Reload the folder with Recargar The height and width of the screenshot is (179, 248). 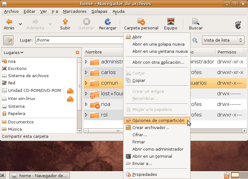(107, 22)
